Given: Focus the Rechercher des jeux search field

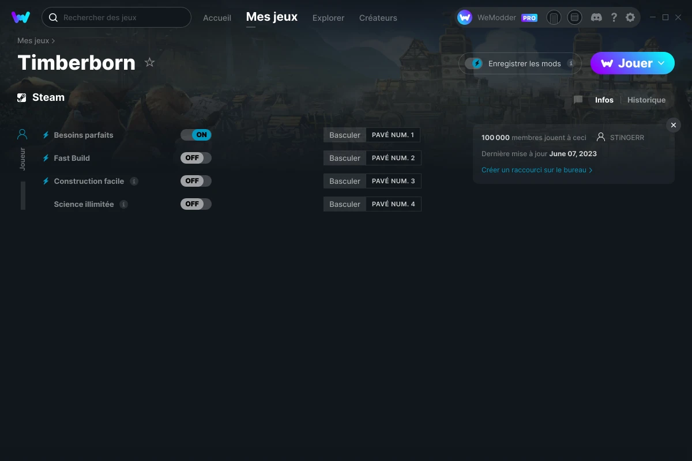Looking at the screenshot, I should [x=116, y=17].
